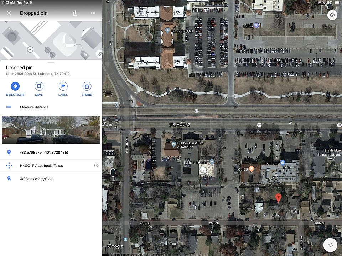Tap the pin coordinates 33.5768279 row
The width and height of the screenshot is (342, 256).
[x=51, y=153]
